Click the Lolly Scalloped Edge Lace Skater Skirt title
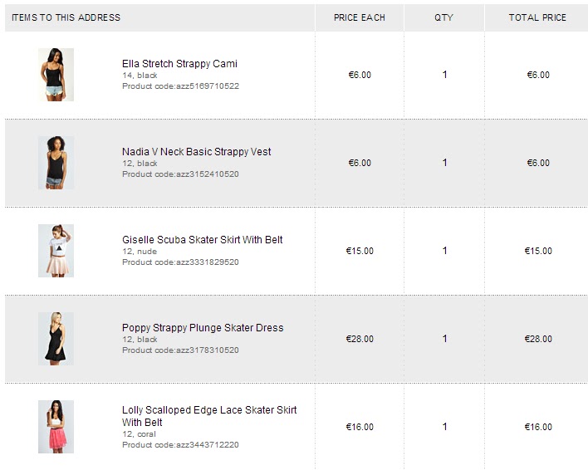588x470 pixels. tap(209, 416)
